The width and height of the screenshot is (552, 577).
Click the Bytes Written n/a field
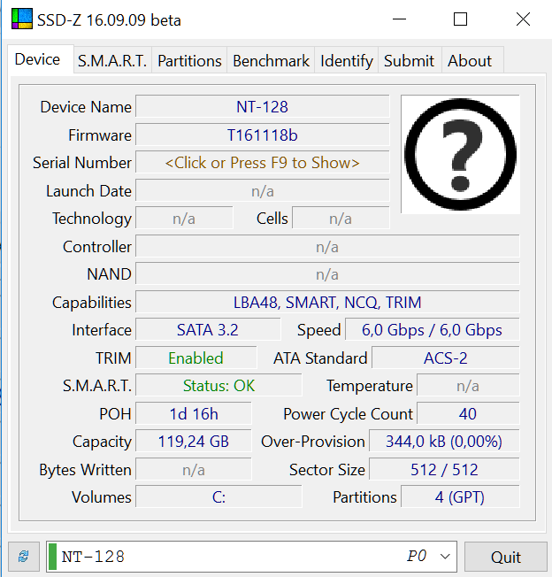click(x=194, y=469)
